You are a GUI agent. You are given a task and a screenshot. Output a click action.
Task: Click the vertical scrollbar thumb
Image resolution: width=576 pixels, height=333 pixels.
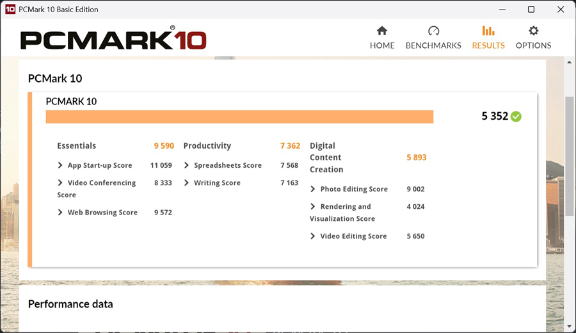570,156
